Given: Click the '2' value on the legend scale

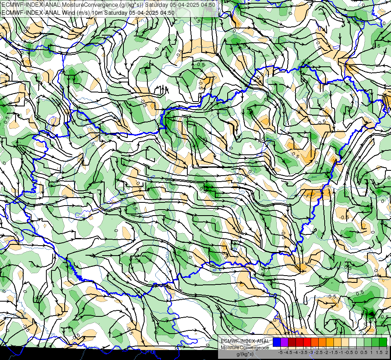Looking at the screenshot, I should click(387, 352).
